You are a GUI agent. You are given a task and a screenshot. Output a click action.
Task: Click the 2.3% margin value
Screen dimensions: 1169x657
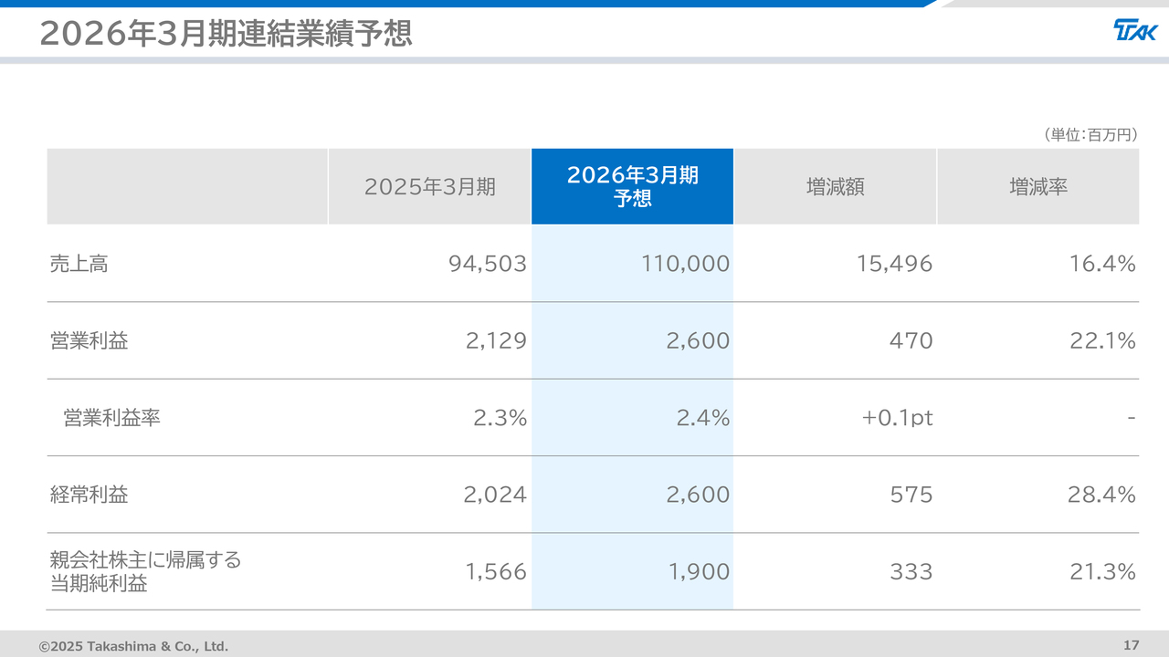(500, 418)
